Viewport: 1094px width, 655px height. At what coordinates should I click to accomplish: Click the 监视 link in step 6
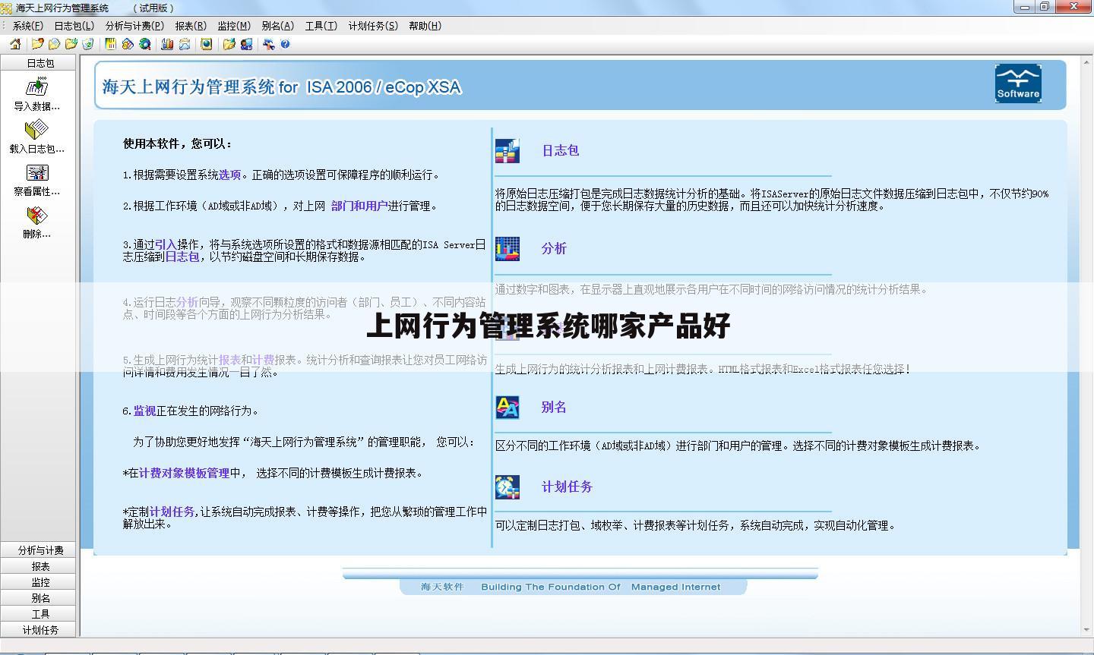point(144,411)
